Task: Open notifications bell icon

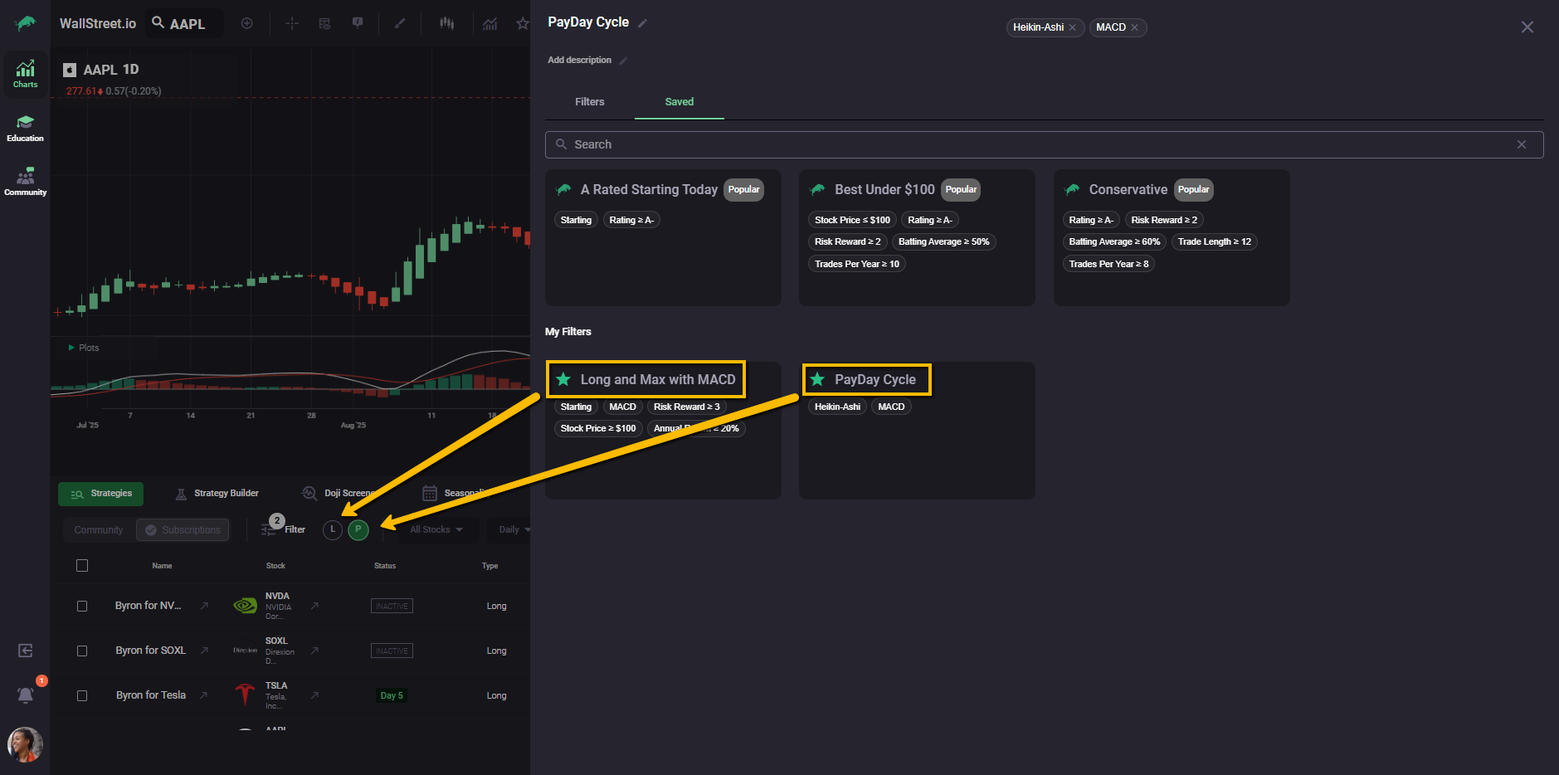Action: pyautogui.click(x=26, y=695)
